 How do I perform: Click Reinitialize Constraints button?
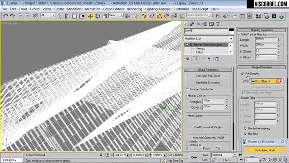tap(208, 82)
